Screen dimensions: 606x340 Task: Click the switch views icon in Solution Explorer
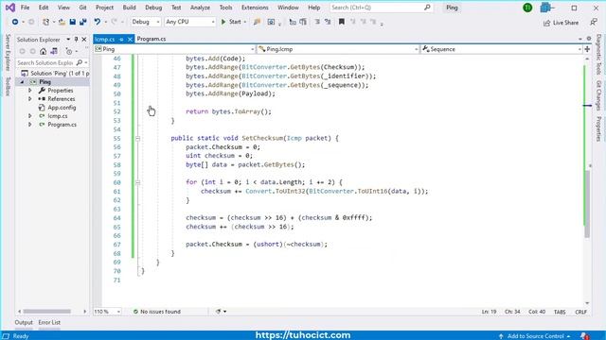click(x=54, y=51)
